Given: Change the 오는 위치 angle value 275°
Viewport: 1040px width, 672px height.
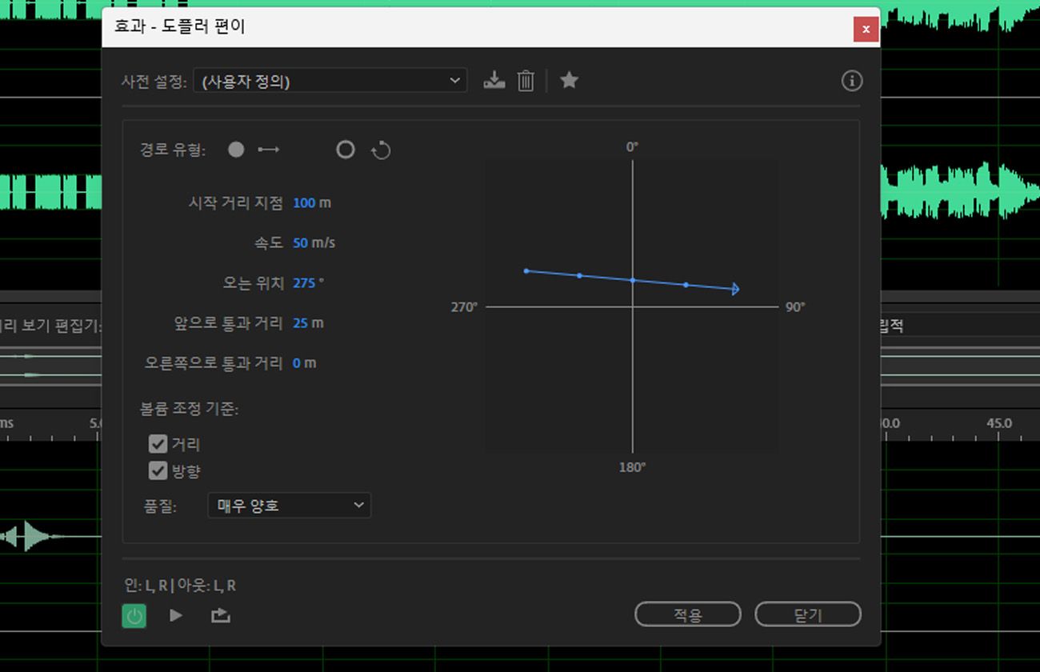Looking at the screenshot, I should tap(306, 282).
